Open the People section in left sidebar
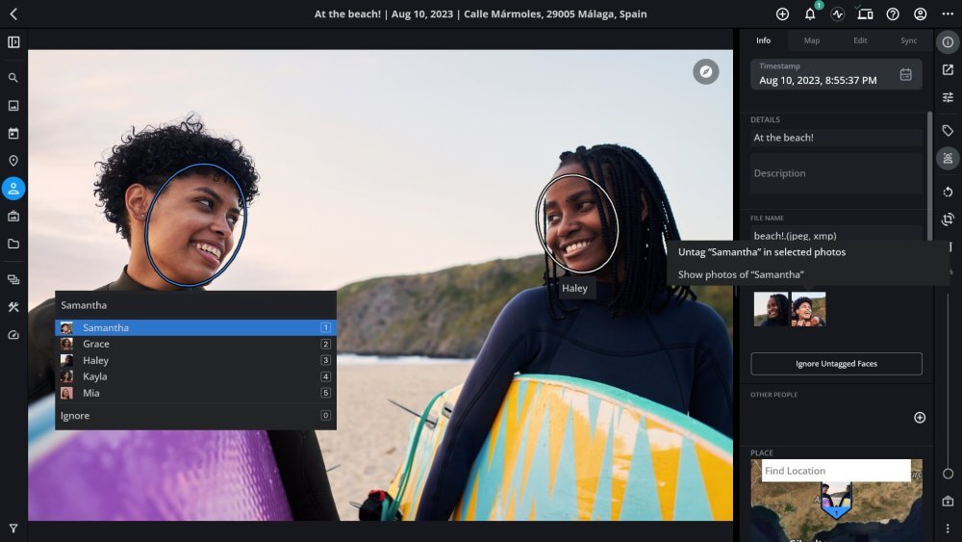The height and width of the screenshot is (542, 962). pyautogui.click(x=13, y=189)
